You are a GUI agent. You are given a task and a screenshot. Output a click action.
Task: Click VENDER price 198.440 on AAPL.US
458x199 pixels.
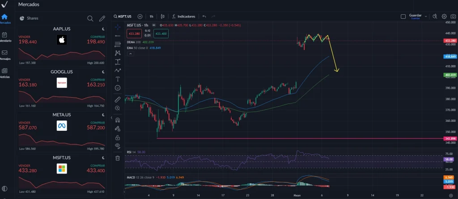(x=28, y=42)
